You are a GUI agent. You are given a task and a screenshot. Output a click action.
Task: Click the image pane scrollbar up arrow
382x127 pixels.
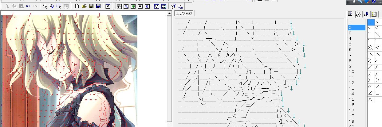169,13
